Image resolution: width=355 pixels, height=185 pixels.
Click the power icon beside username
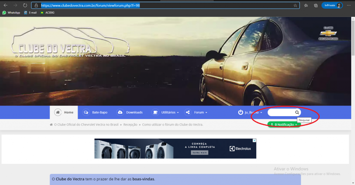click(241, 112)
